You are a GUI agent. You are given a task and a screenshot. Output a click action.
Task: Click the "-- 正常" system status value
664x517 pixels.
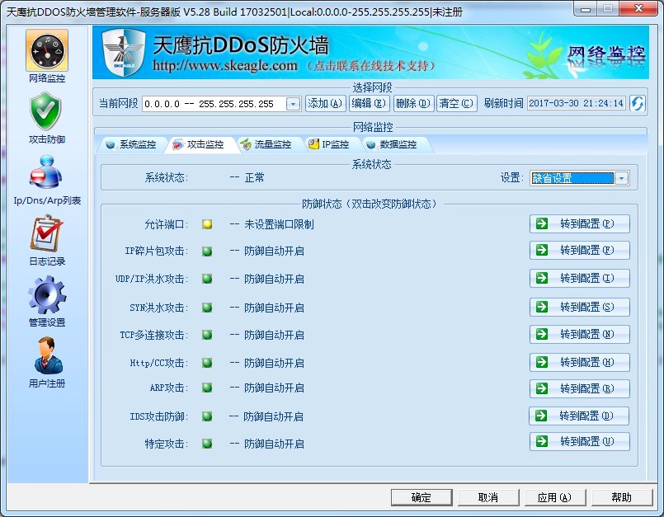click(x=247, y=178)
